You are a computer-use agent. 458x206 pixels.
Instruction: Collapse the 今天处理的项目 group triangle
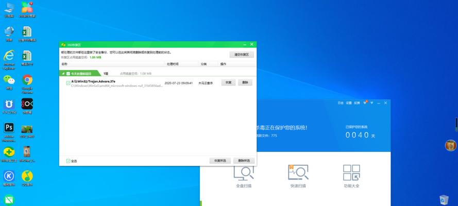coord(63,74)
